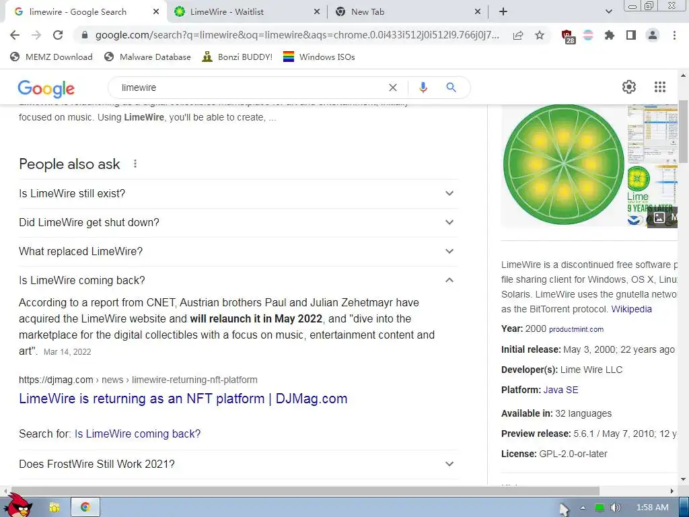This screenshot has width=689, height=517.
Task: Follow the Java SE platform link
Action: (x=560, y=390)
